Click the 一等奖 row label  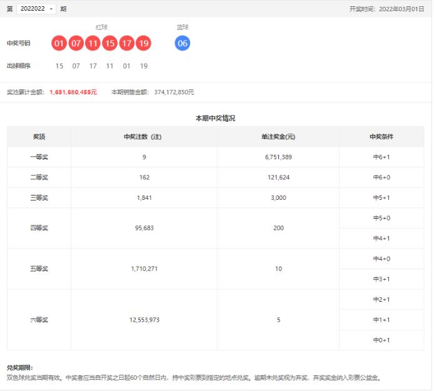coord(39,157)
